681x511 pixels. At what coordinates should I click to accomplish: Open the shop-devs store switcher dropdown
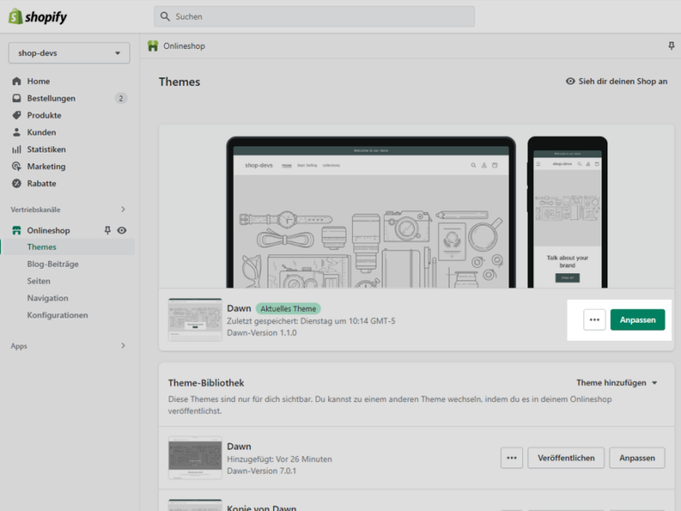coord(69,53)
